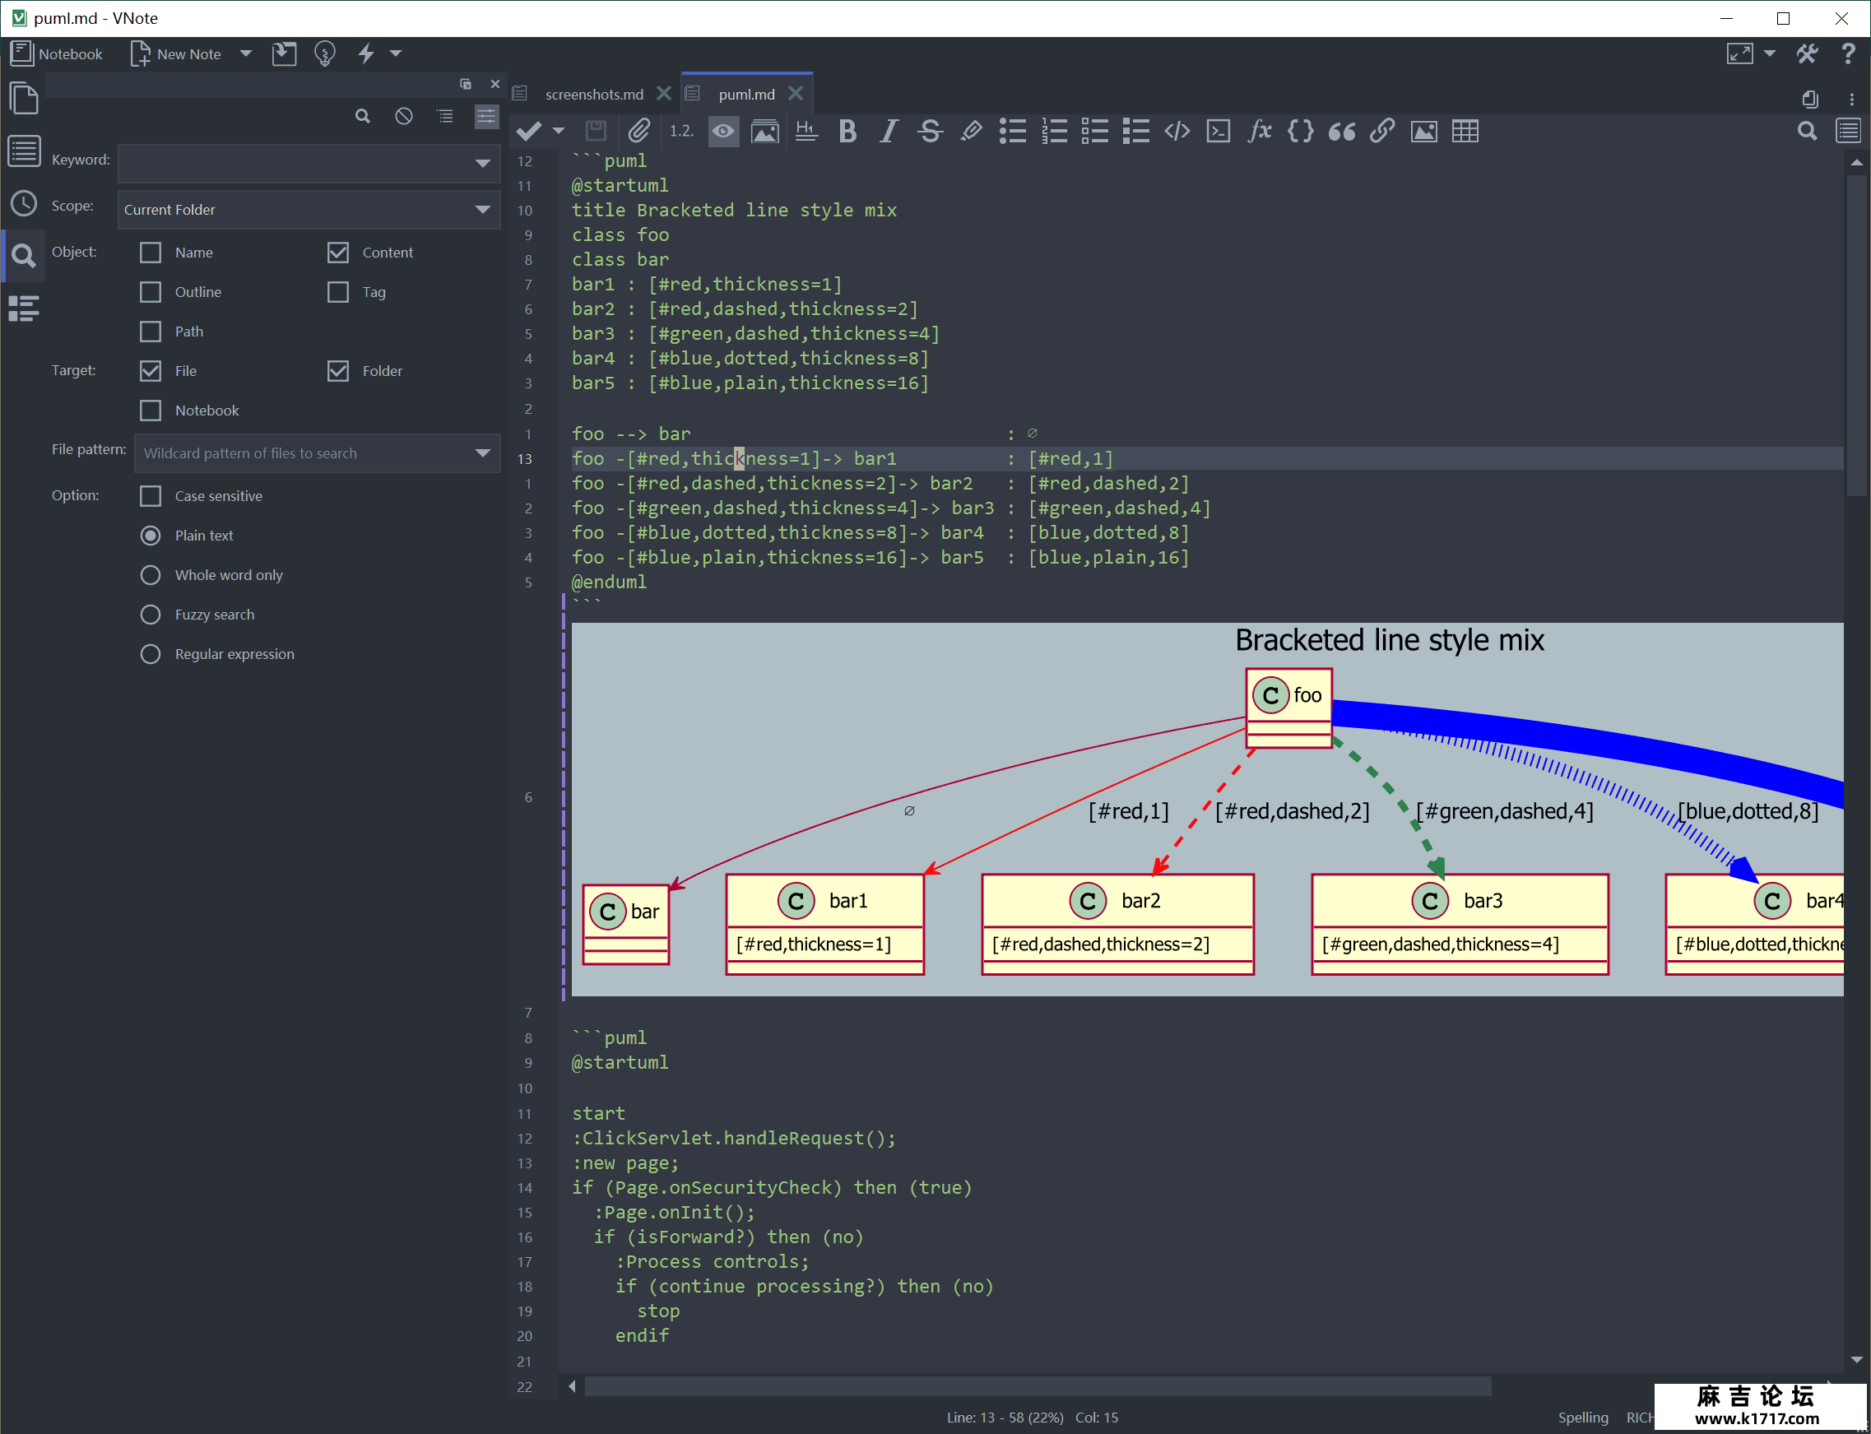Enable Case sensitive option
This screenshot has height=1434, width=1871.
(151, 496)
